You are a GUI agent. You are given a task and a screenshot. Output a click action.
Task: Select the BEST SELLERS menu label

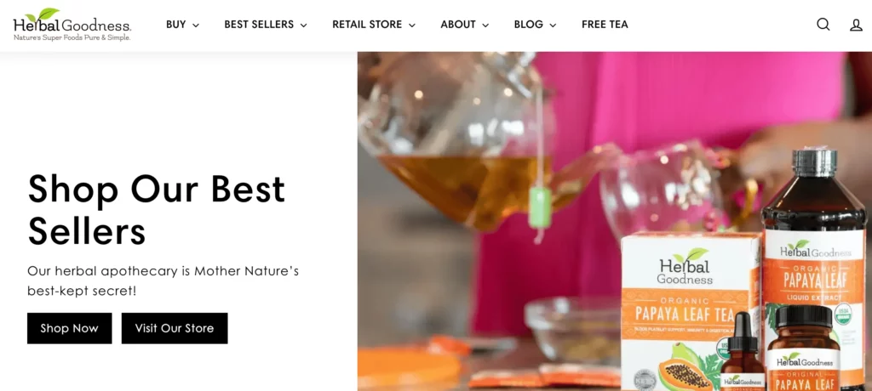[x=259, y=25]
